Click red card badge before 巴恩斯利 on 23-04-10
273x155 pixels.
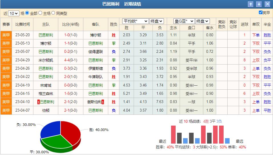[x=39, y=102]
